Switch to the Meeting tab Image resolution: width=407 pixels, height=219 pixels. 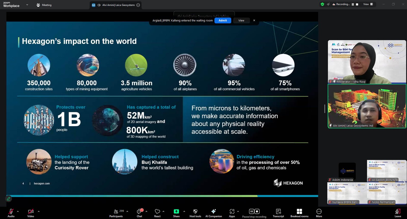pos(44,5)
